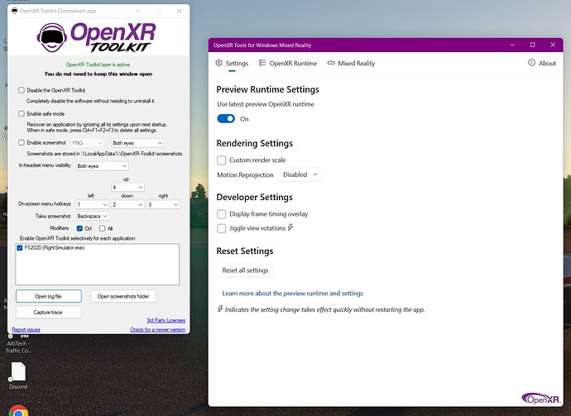Open the Google Chrome desktop icon
This screenshot has height=416, width=571.
(x=18, y=409)
